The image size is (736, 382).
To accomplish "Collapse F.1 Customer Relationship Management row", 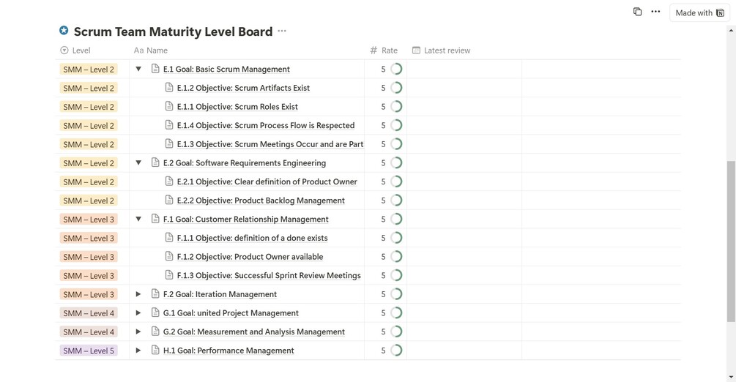I will pyautogui.click(x=138, y=220).
